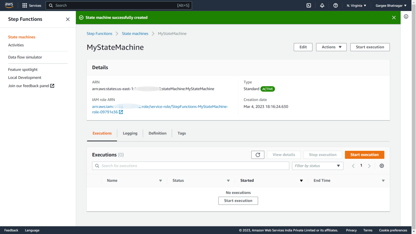Viewport: 416px width, 234px height.
Task: Open AWS CloudShell icon in top bar
Action: (x=309, y=5)
